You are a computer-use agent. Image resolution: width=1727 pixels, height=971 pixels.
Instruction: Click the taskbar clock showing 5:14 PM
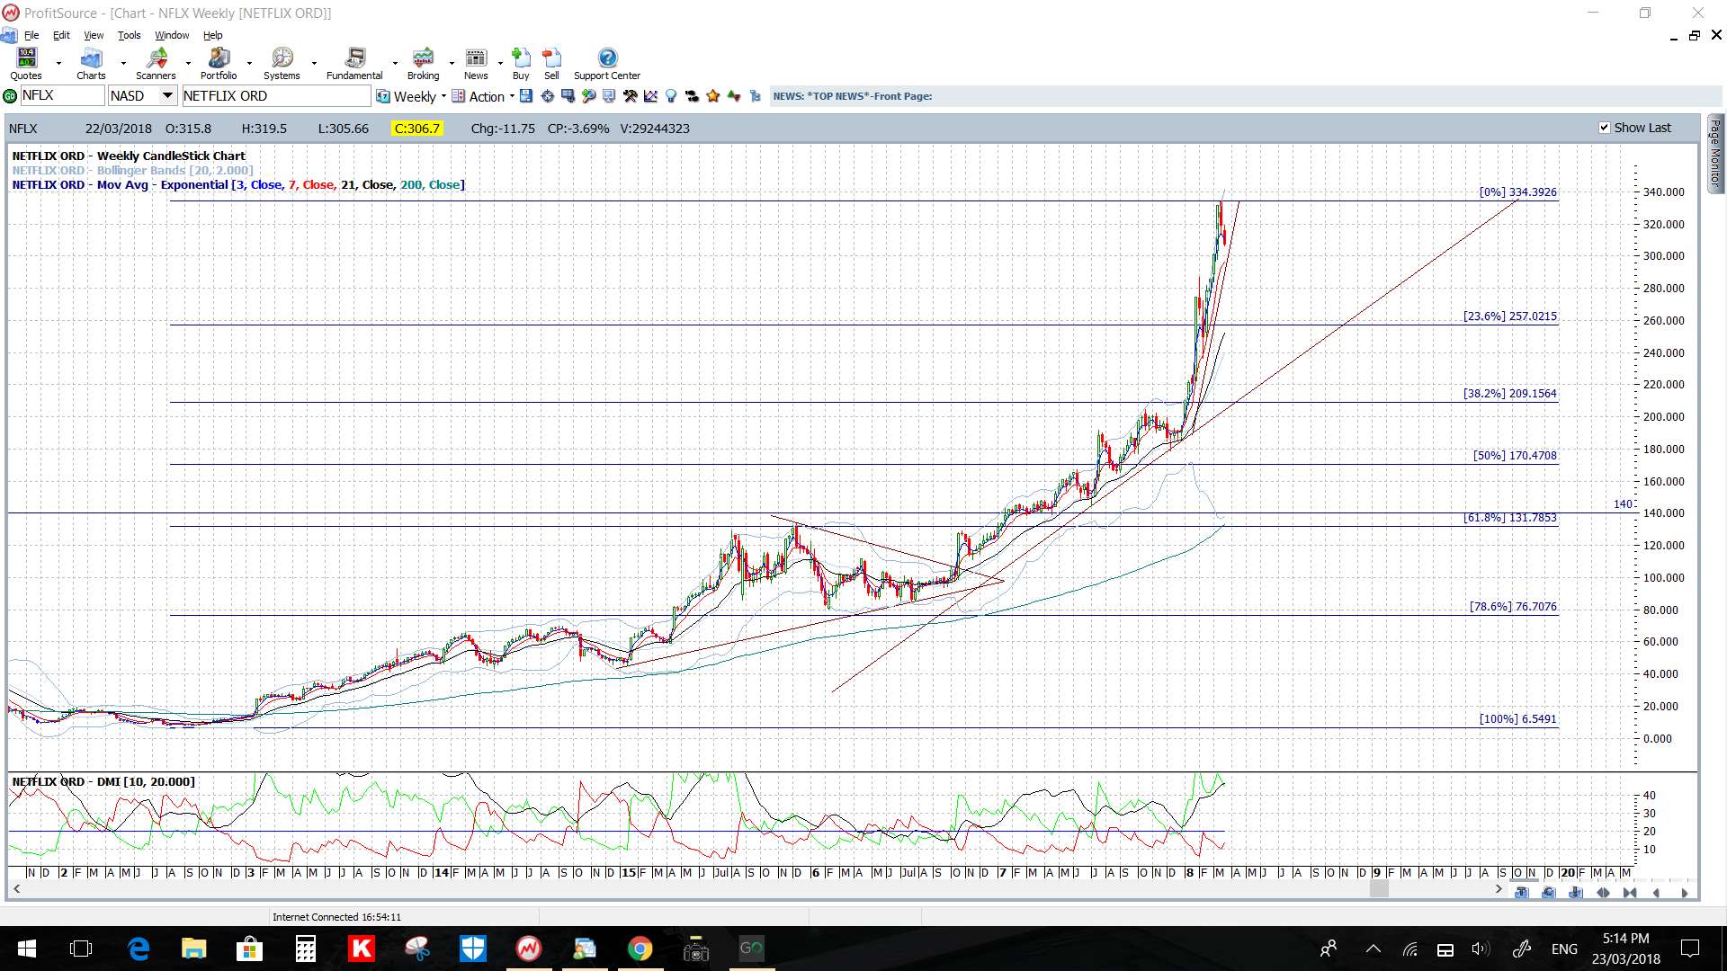1625,949
